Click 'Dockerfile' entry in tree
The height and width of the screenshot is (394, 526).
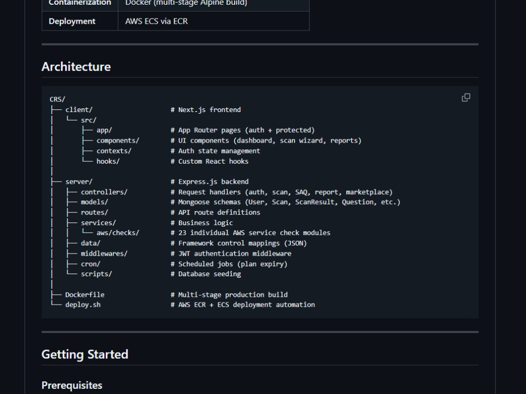pyautogui.click(x=85, y=295)
